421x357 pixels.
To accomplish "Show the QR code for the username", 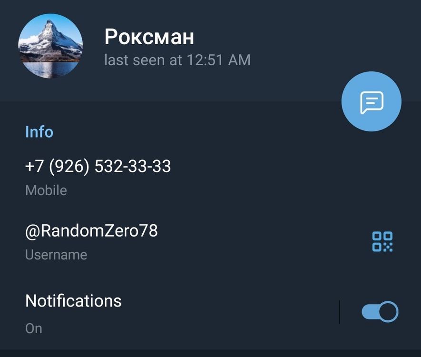I will (x=382, y=241).
